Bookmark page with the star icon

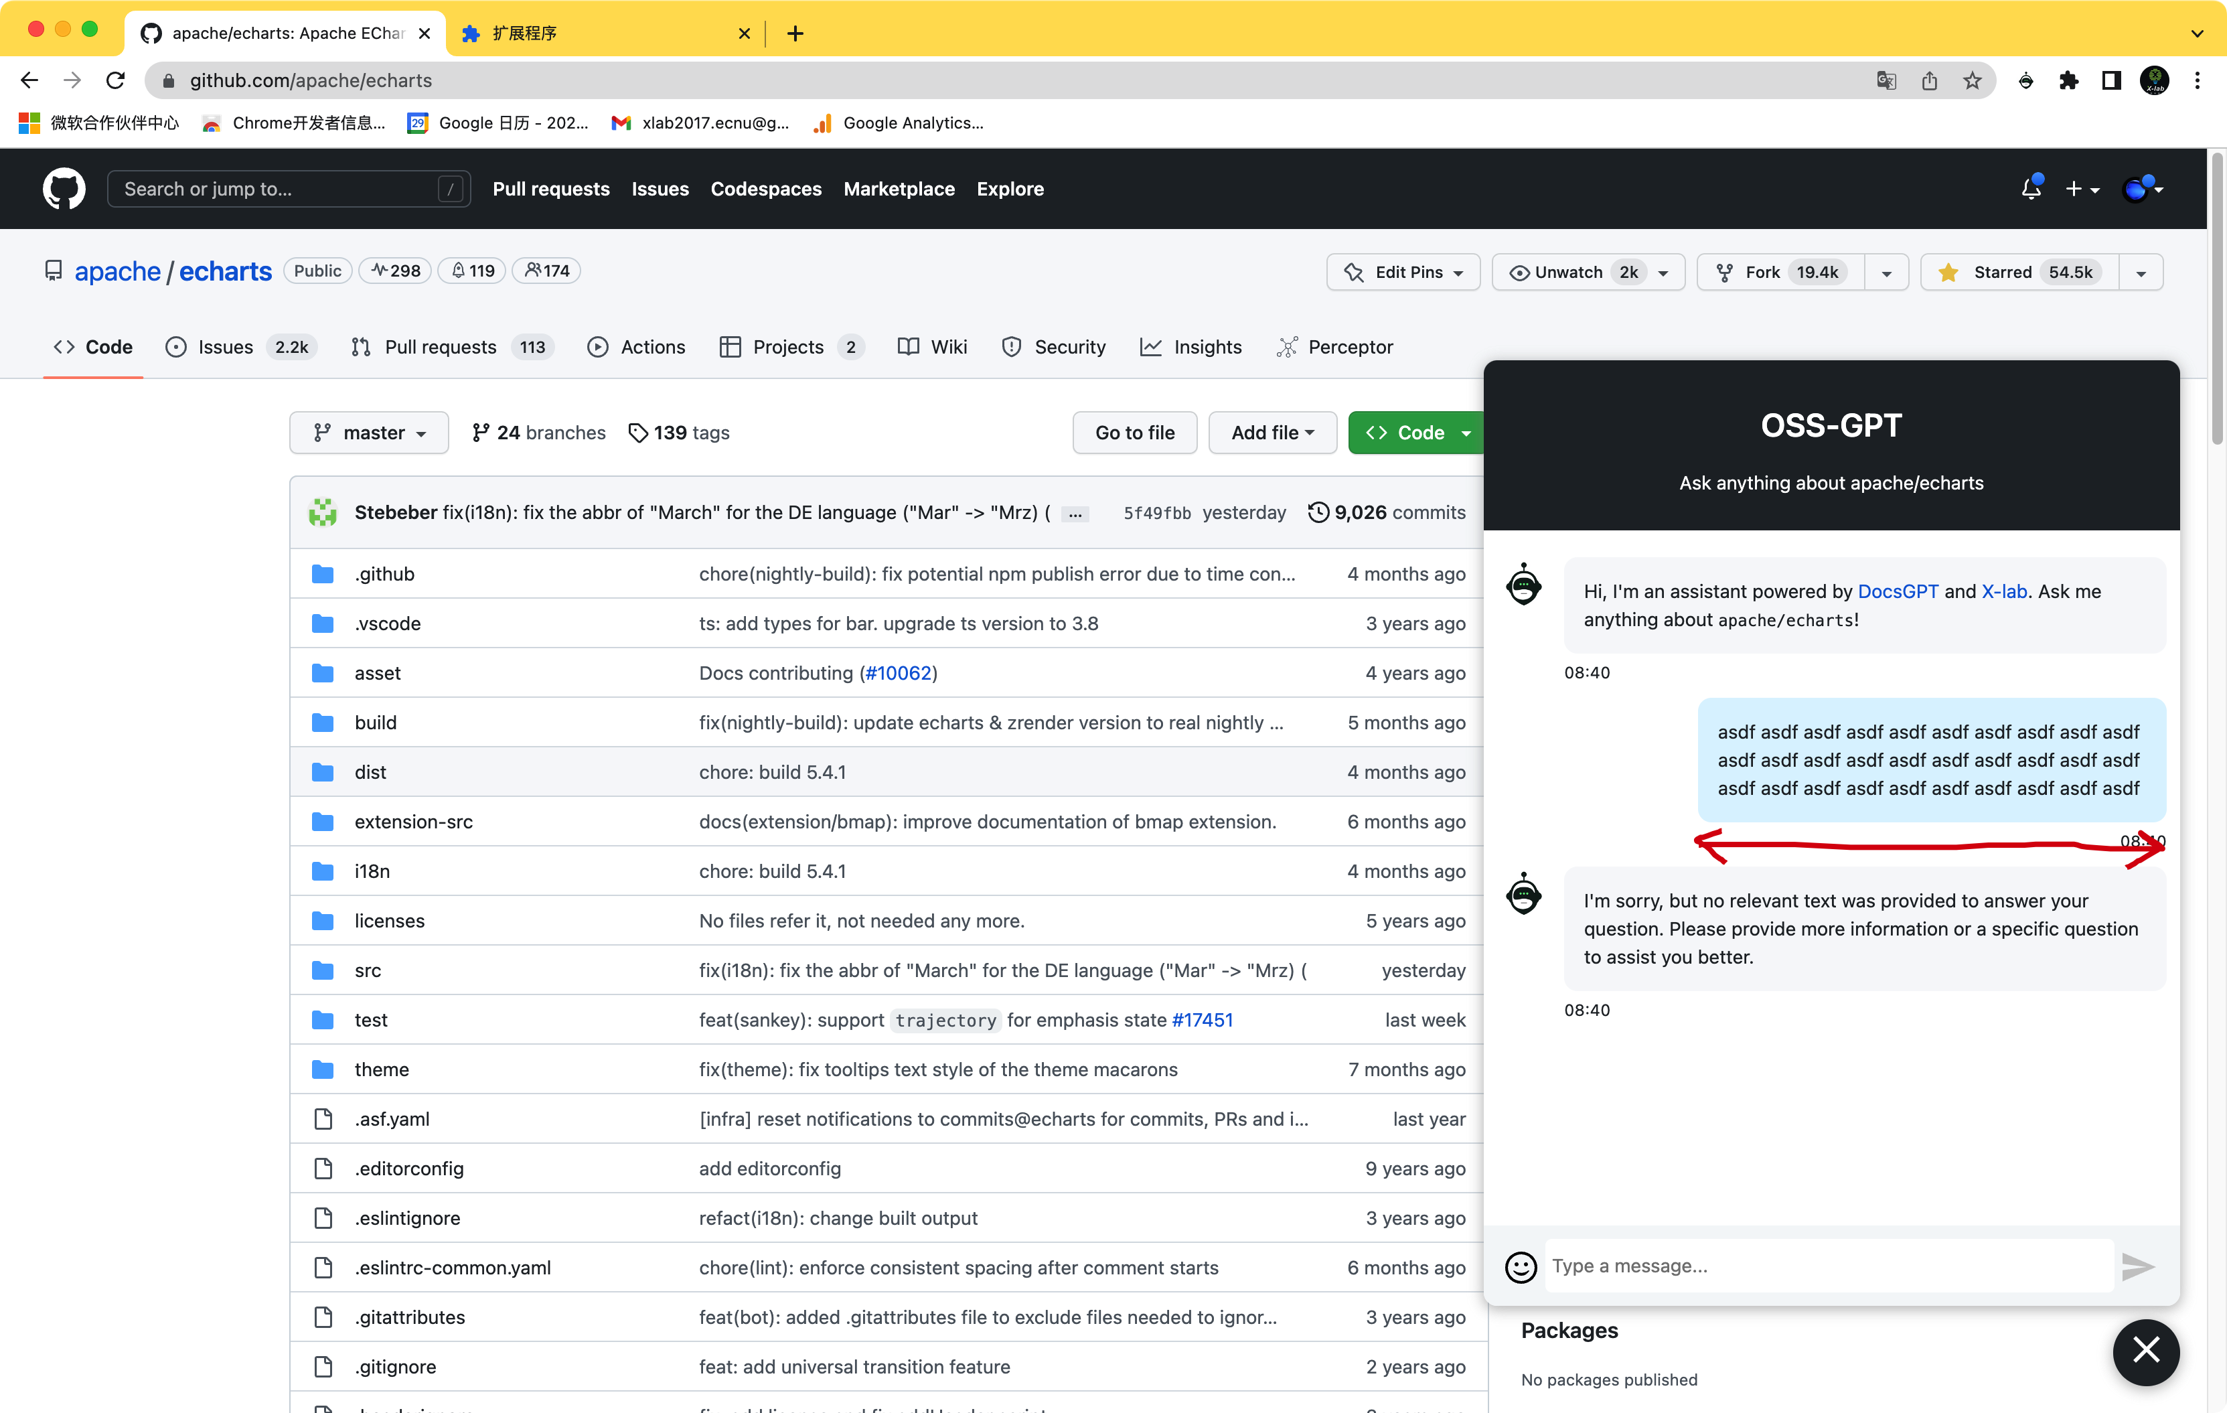click(x=1973, y=80)
